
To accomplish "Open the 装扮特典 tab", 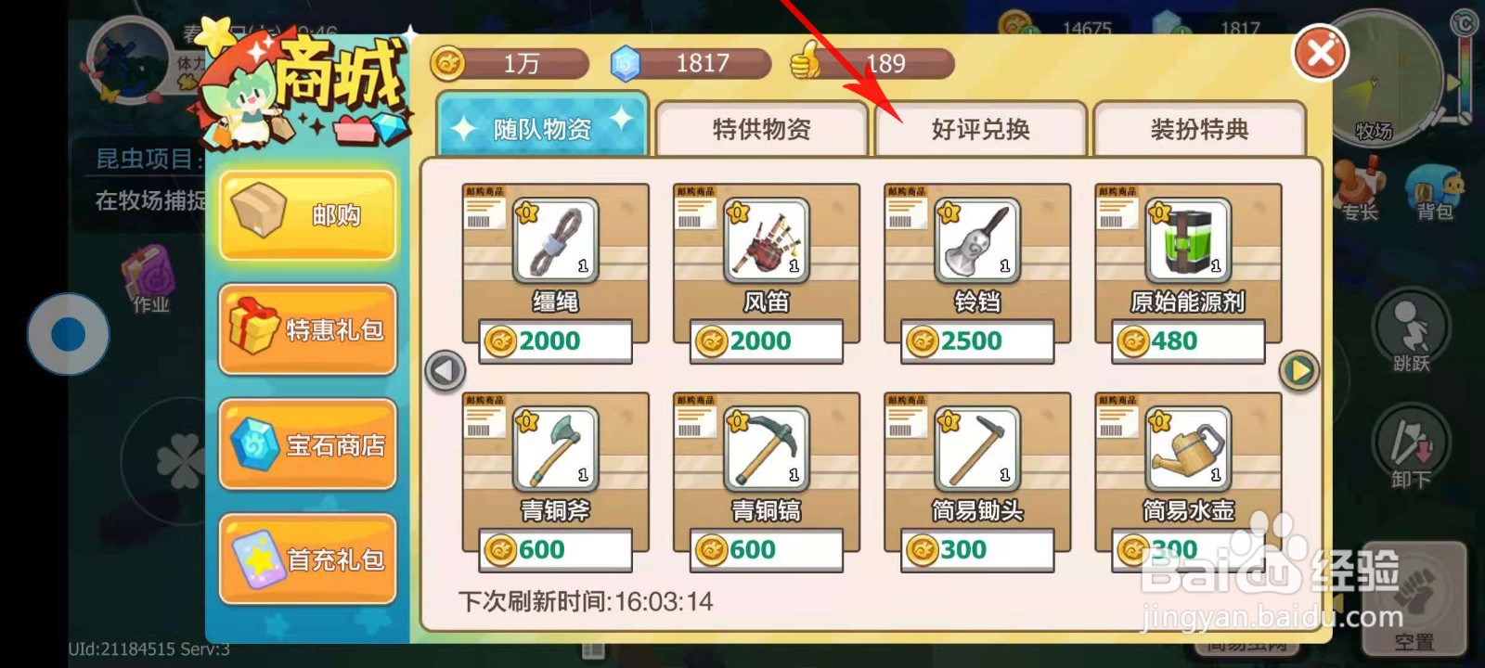I will click(1199, 129).
